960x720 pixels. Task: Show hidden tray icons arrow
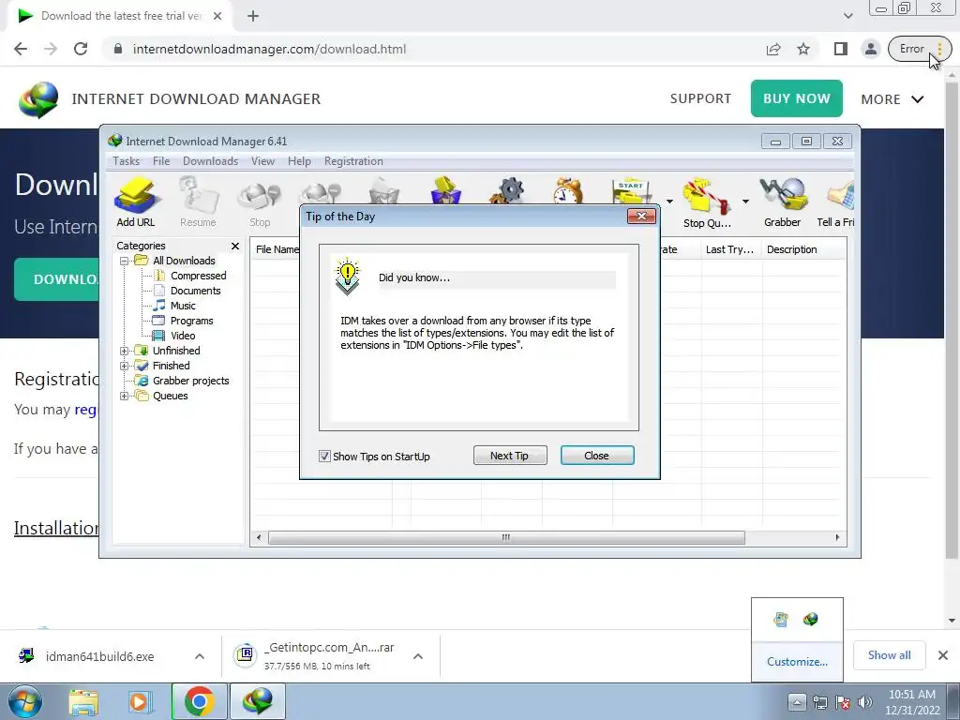(797, 701)
